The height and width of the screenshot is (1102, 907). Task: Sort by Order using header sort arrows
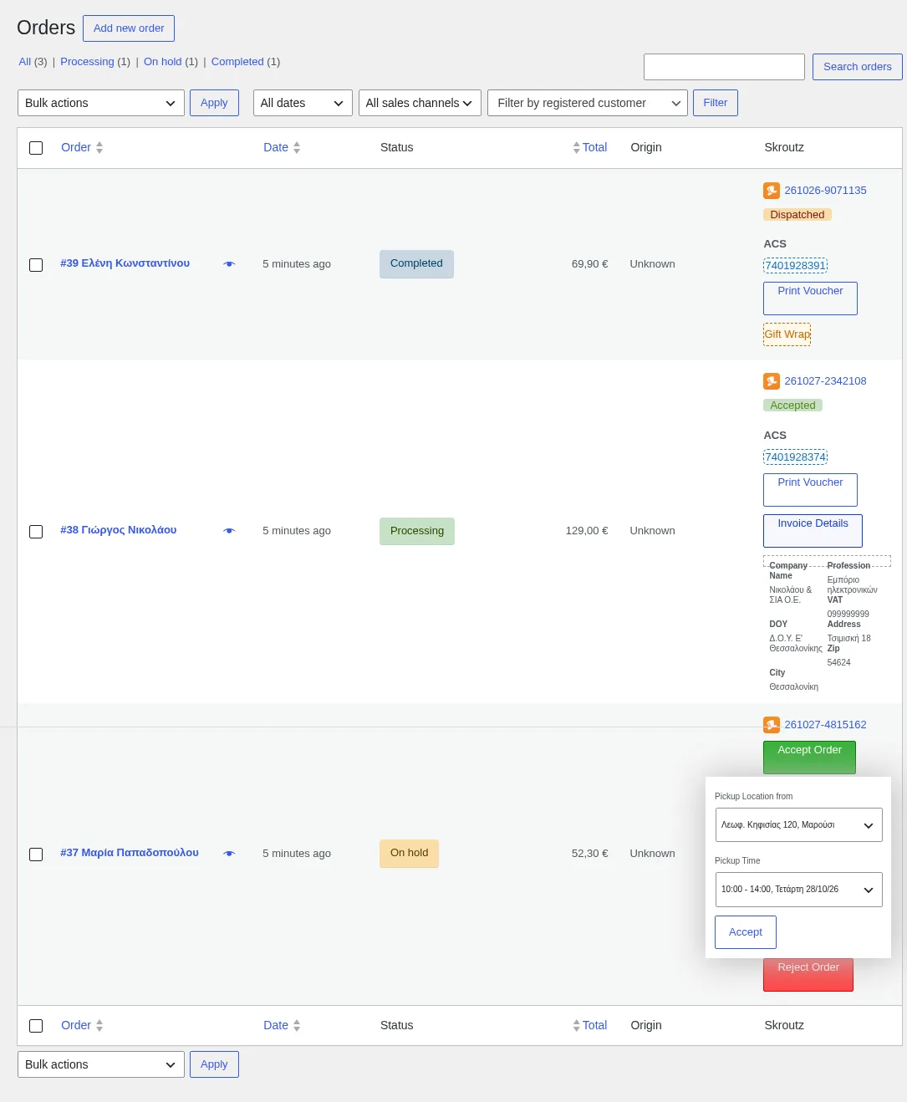(99, 148)
